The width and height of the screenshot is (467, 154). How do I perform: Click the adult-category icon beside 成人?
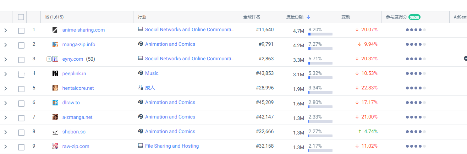141,88
